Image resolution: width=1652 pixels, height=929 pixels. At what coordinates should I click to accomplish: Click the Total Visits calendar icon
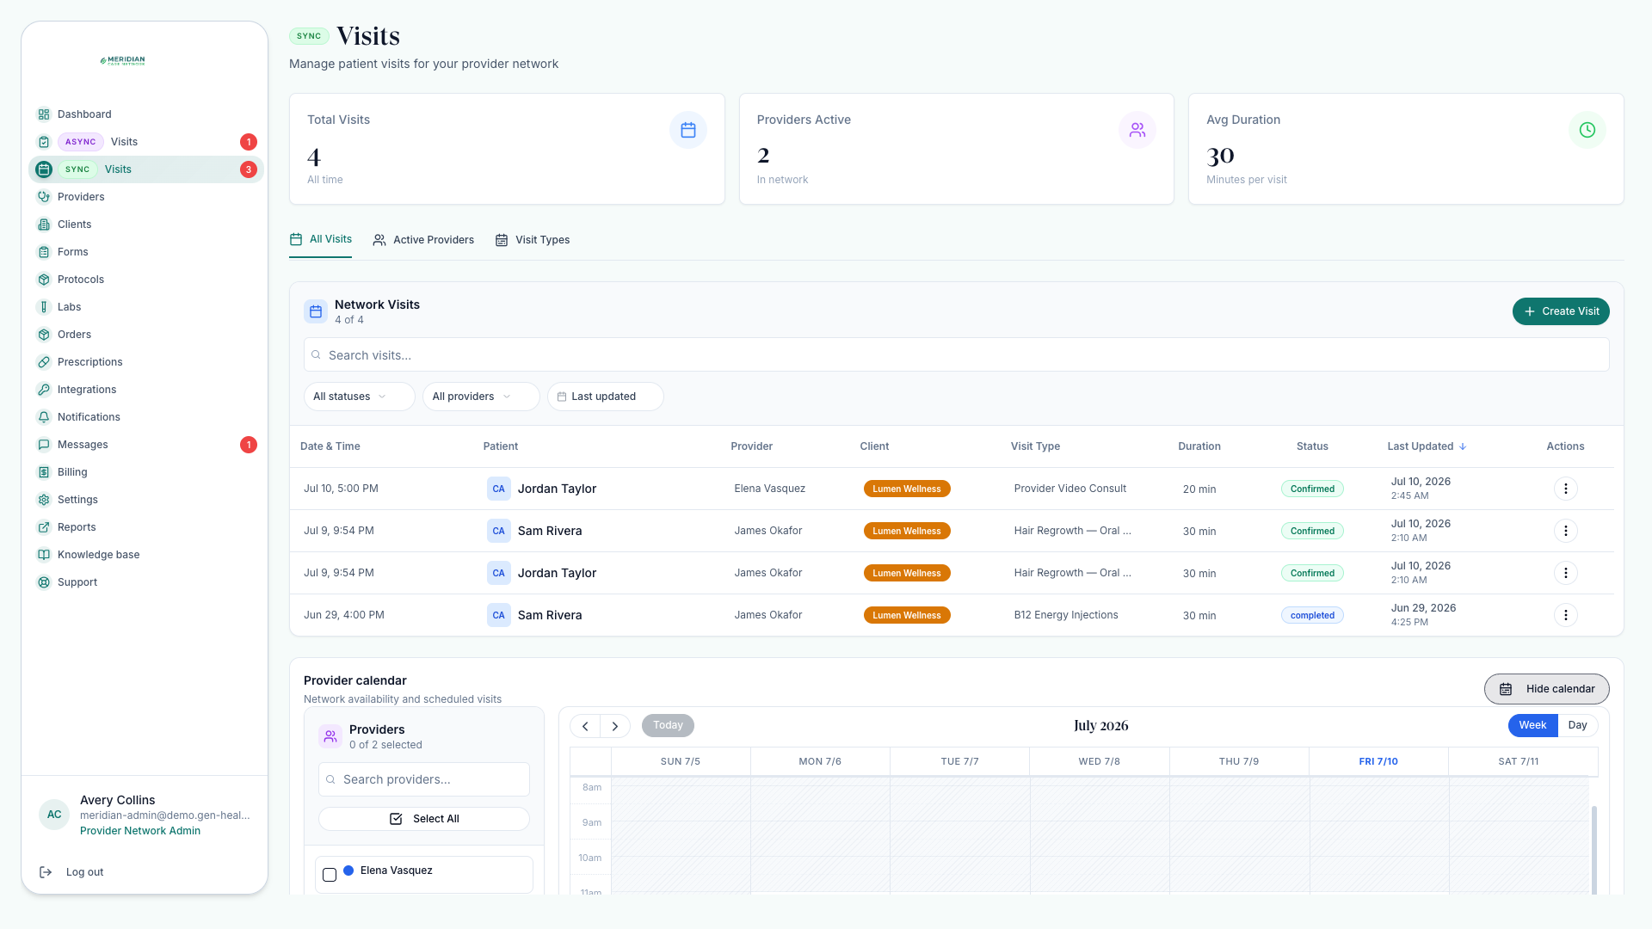688,130
